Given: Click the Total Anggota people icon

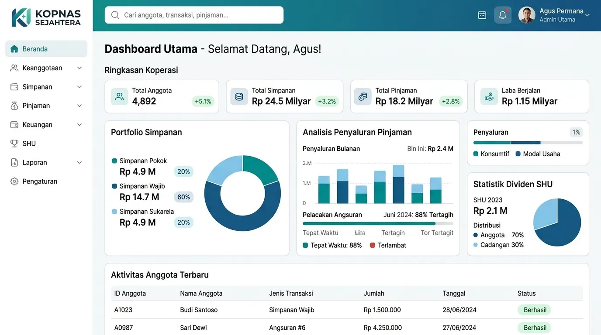Looking at the screenshot, I should tap(119, 97).
